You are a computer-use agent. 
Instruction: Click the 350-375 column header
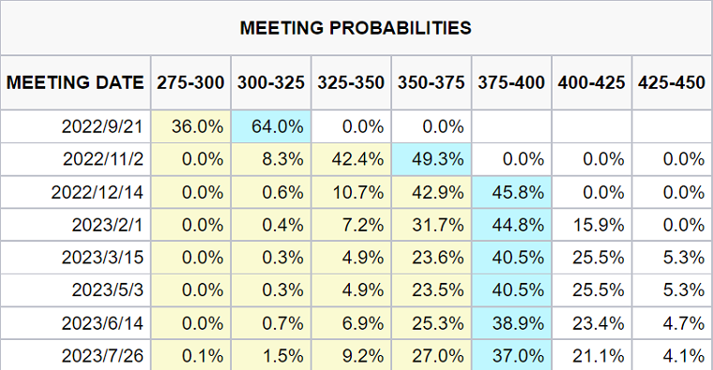[x=431, y=82]
